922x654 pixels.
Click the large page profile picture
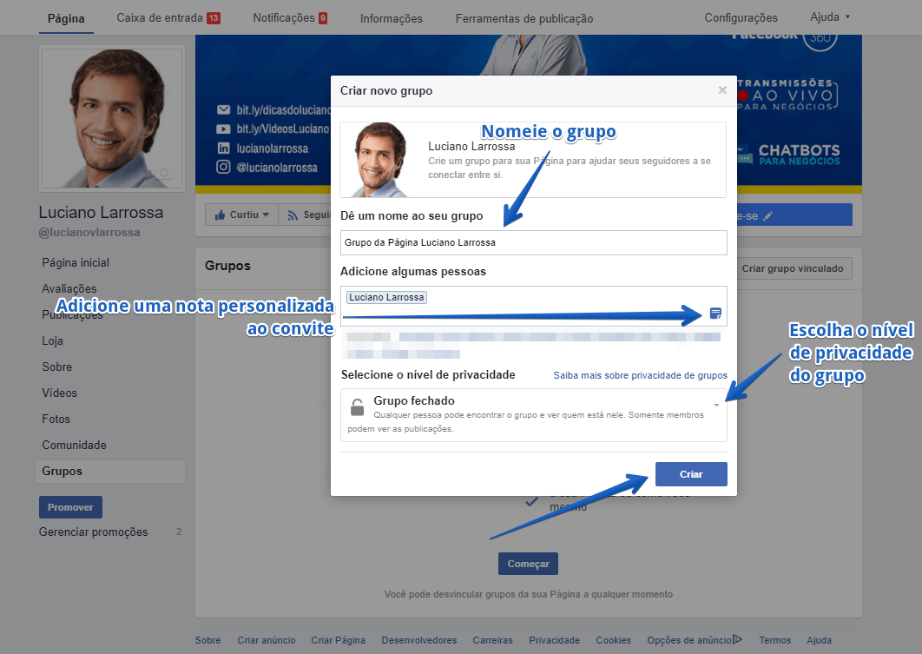tap(112, 118)
